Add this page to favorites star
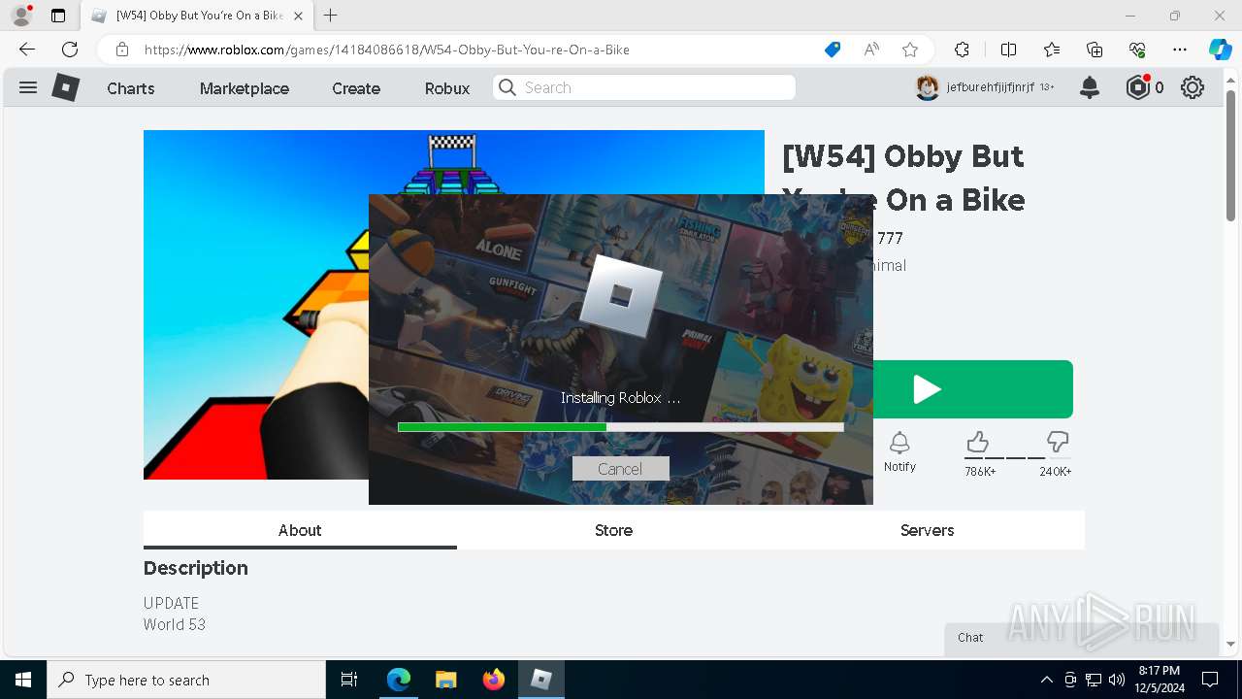The width and height of the screenshot is (1242, 699). pos(910,50)
